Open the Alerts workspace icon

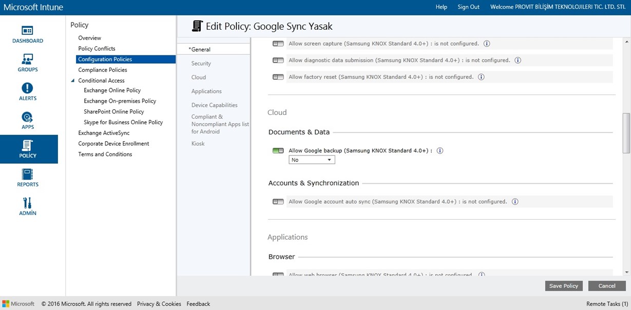coord(28,92)
